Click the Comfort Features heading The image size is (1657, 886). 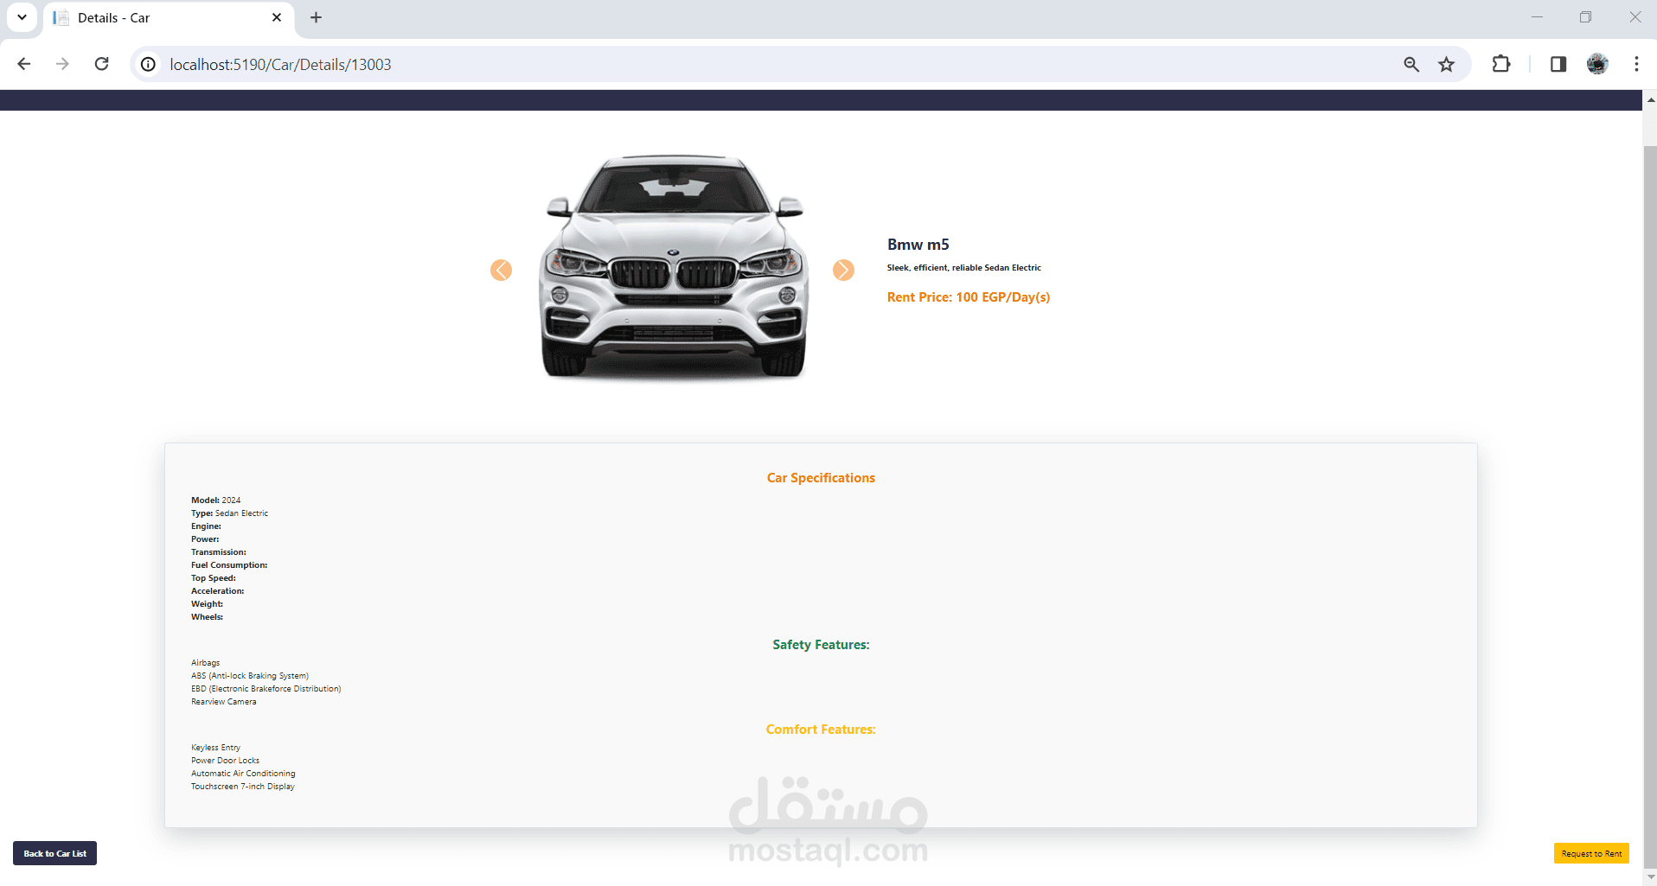point(821,730)
